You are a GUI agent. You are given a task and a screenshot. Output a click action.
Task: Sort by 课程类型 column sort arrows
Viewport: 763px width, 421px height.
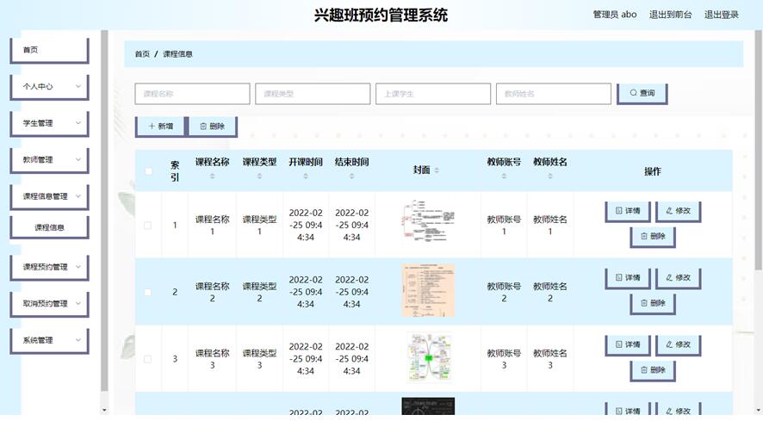click(259, 176)
